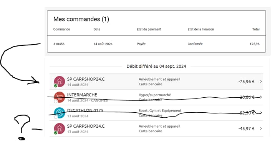
Task: Open details chevron for INTERMARCHE transaction
Action: (x=261, y=97)
